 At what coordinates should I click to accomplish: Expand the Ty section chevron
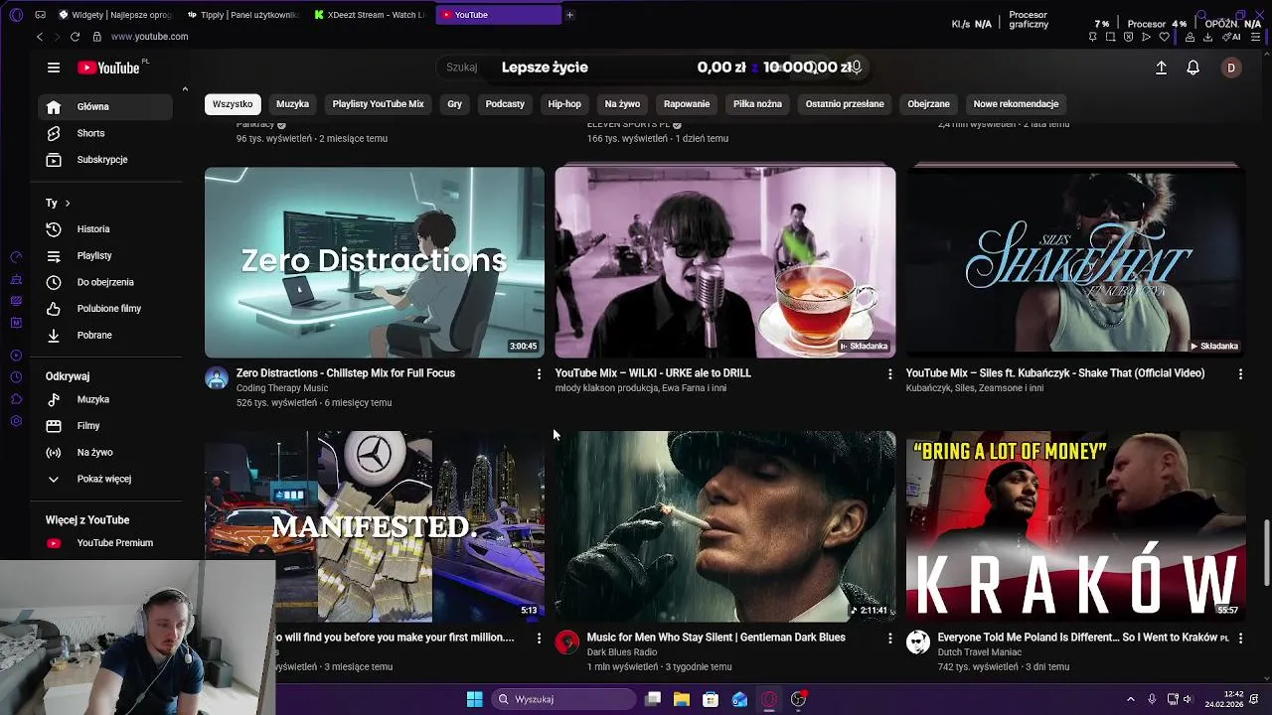coord(68,204)
